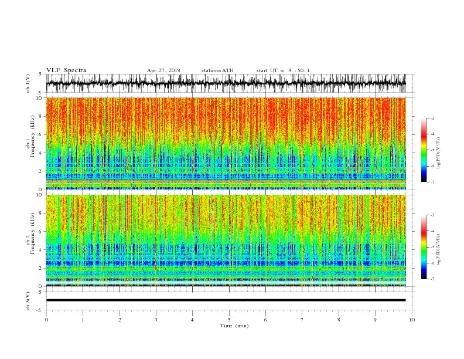This screenshot has height=359, width=464.
Task: Click the "ch.1(V)" waveform axis label
Action: coord(28,83)
